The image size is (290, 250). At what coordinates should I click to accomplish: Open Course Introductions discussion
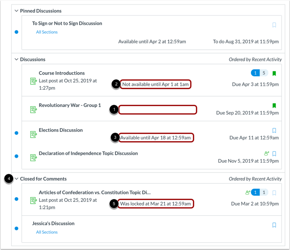(62, 73)
